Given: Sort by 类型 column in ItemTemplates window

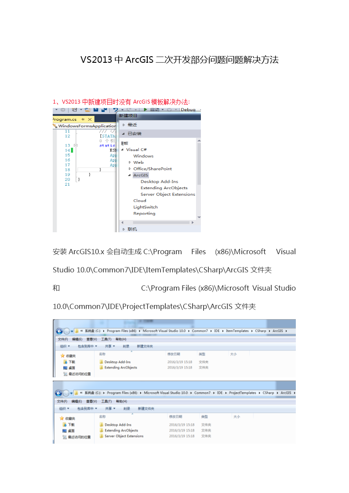Looking at the screenshot, I should [202, 354].
